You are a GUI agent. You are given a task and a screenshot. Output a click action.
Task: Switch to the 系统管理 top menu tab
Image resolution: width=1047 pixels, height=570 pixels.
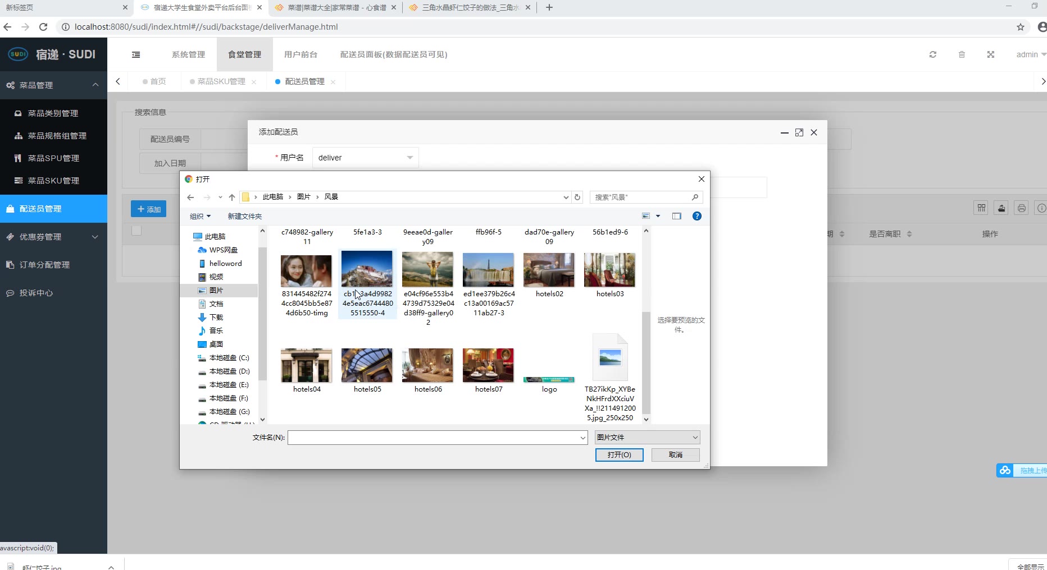point(188,54)
